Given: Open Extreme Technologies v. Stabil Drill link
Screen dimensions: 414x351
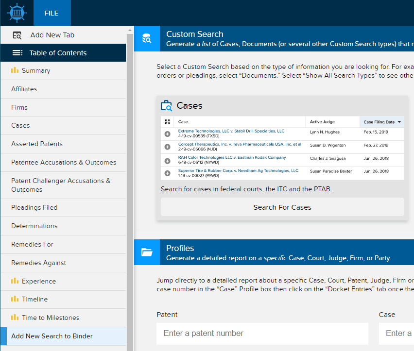Looking at the screenshot, I should (231, 131).
